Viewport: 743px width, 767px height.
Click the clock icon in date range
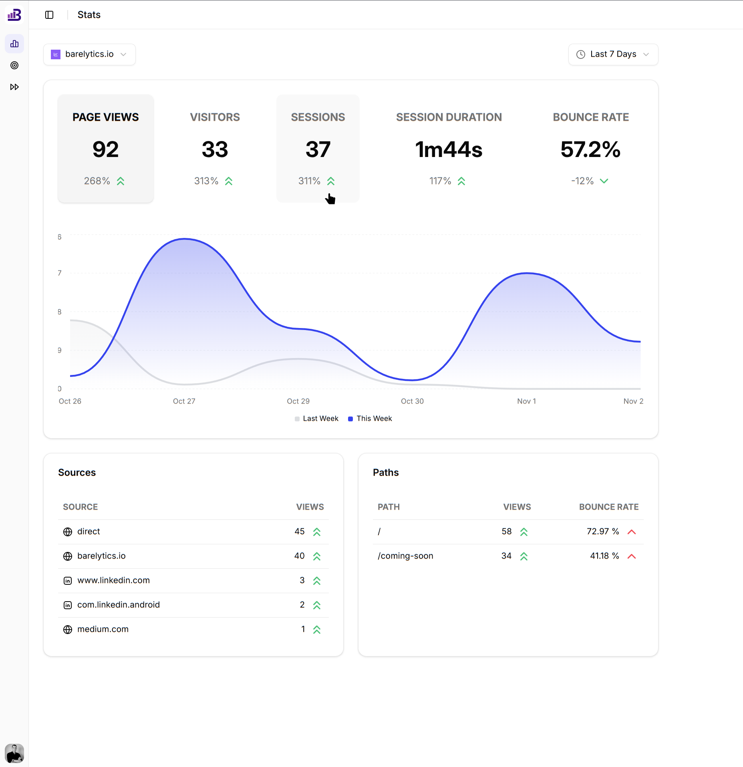tap(580, 54)
